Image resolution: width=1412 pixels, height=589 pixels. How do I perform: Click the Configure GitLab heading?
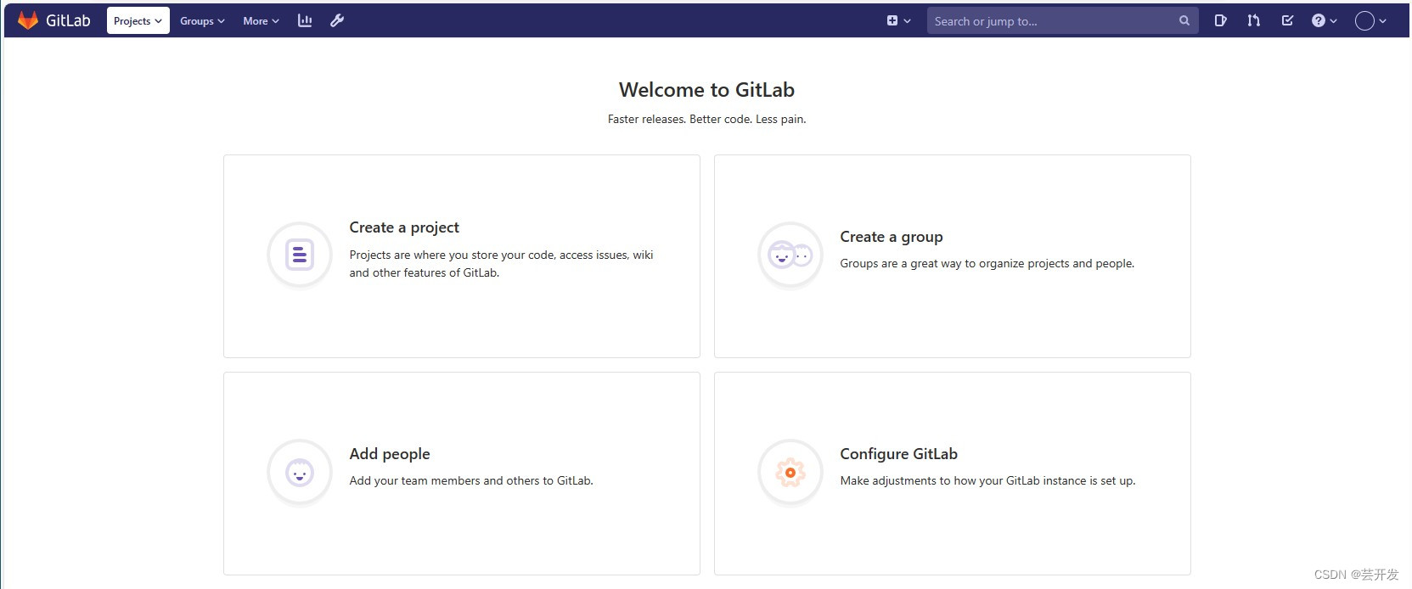coord(899,454)
